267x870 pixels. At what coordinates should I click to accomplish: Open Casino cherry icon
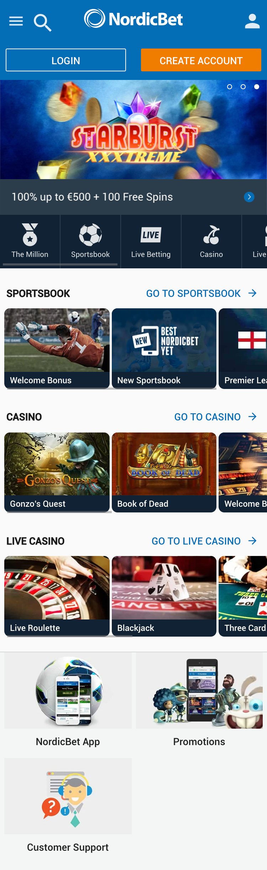tap(211, 235)
